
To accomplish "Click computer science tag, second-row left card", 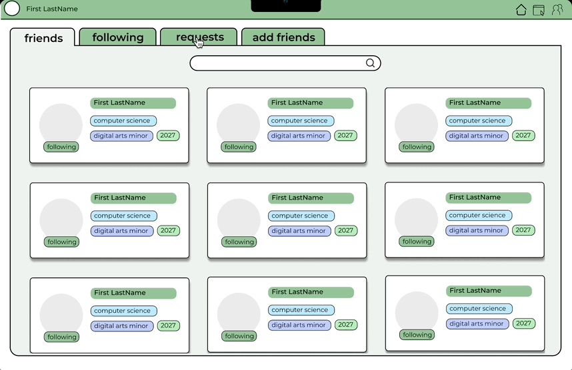I will [123, 216].
